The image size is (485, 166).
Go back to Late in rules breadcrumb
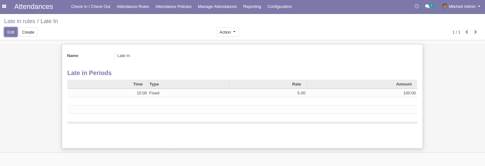(20, 21)
